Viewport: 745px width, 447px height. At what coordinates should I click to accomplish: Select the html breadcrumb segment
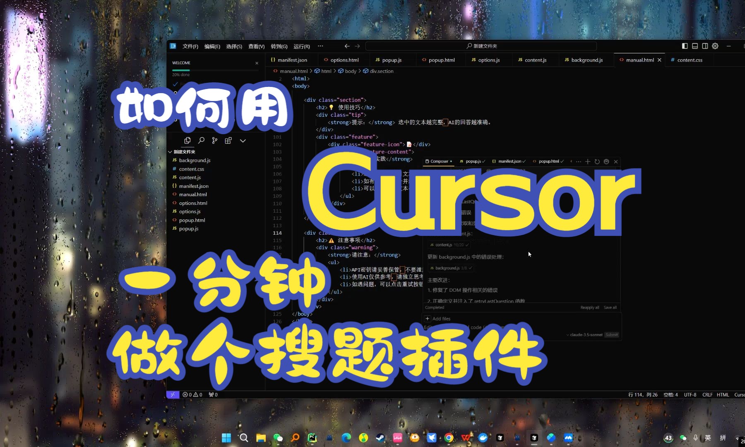(323, 71)
